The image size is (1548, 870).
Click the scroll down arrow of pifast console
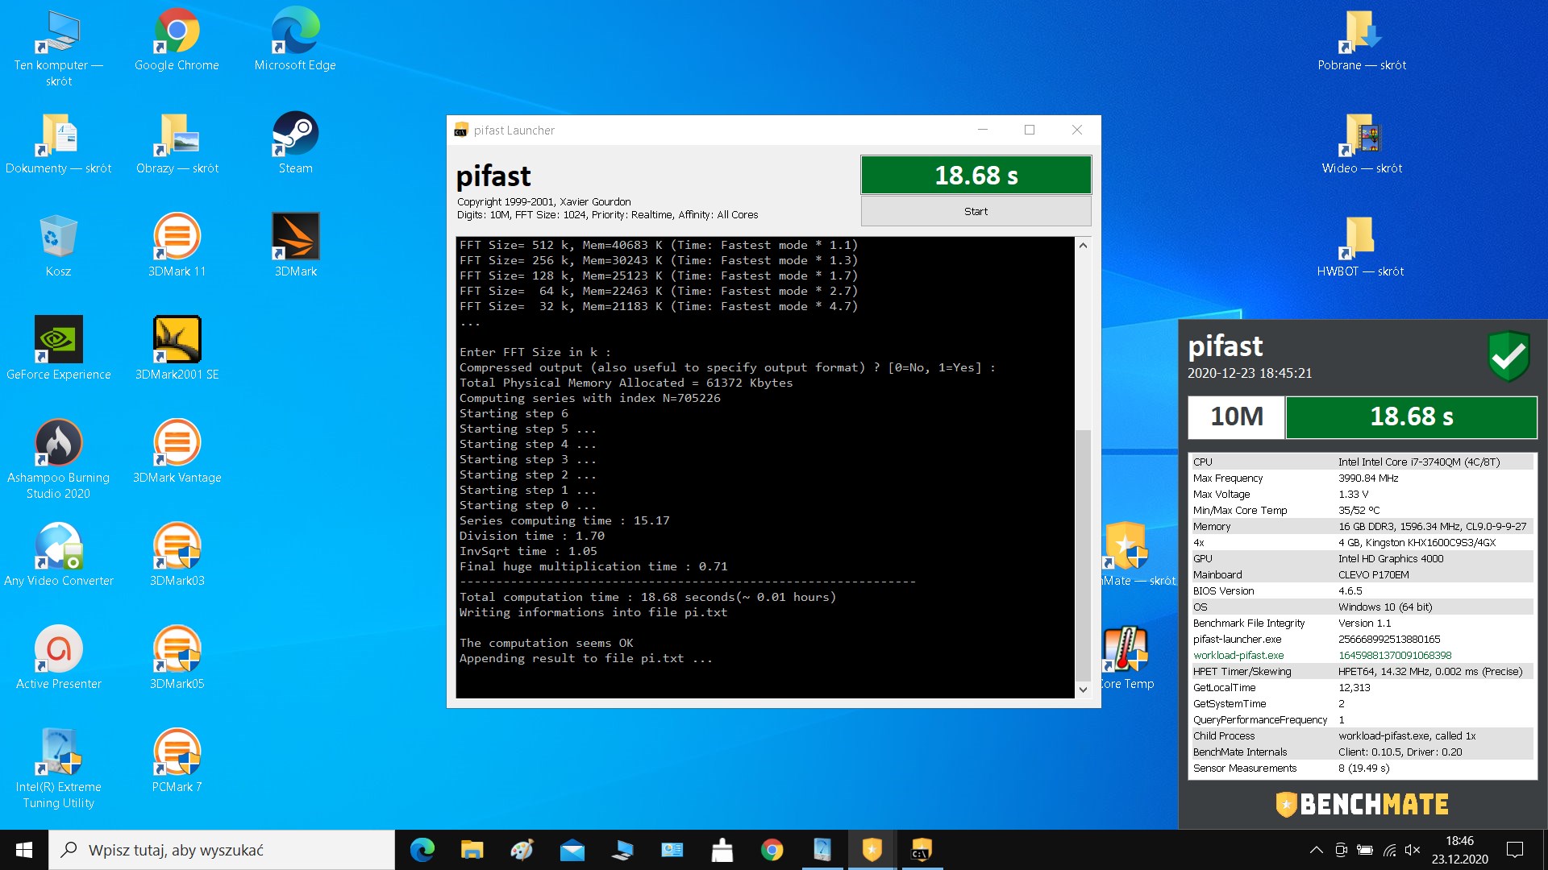pyautogui.click(x=1083, y=689)
